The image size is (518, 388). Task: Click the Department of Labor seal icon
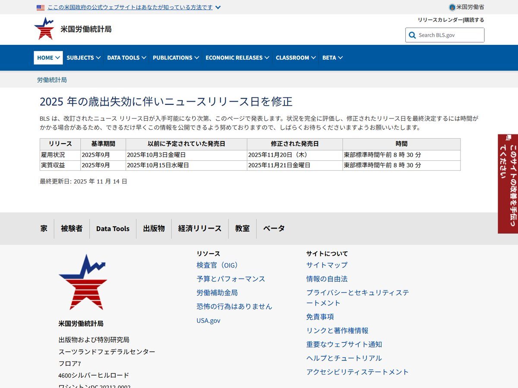[x=452, y=7]
